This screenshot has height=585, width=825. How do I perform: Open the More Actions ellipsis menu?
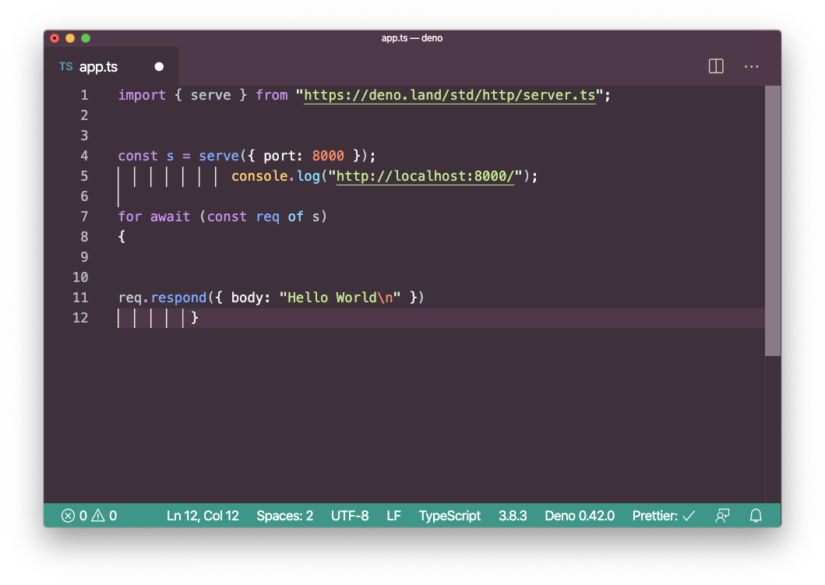(751, 66)
